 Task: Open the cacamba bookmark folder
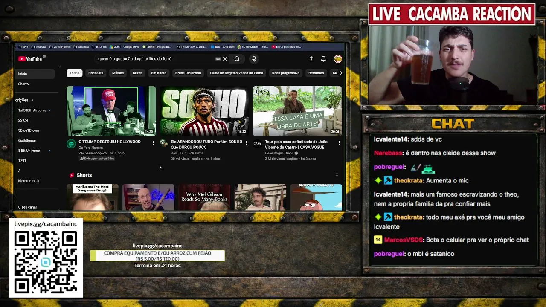(x=81, y=47)
